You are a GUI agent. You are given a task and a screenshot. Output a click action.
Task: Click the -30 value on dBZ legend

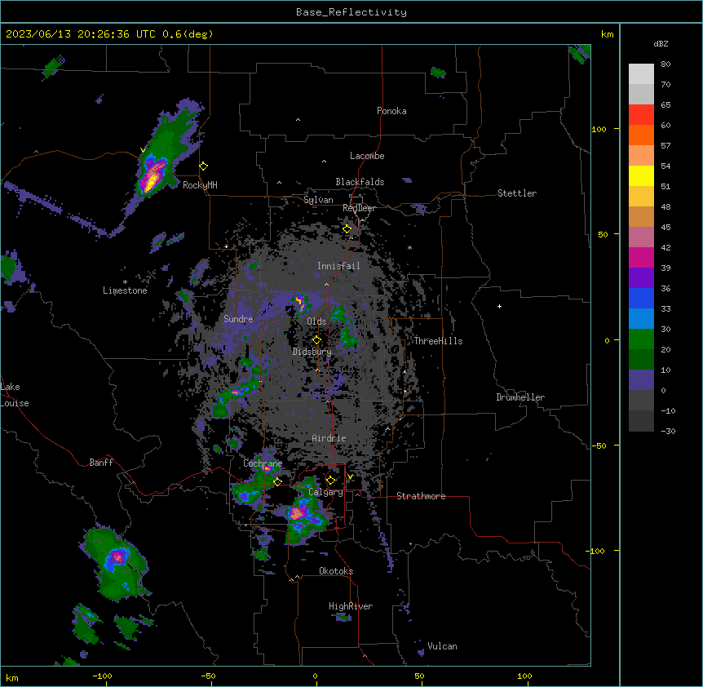[x=668, y=431]
